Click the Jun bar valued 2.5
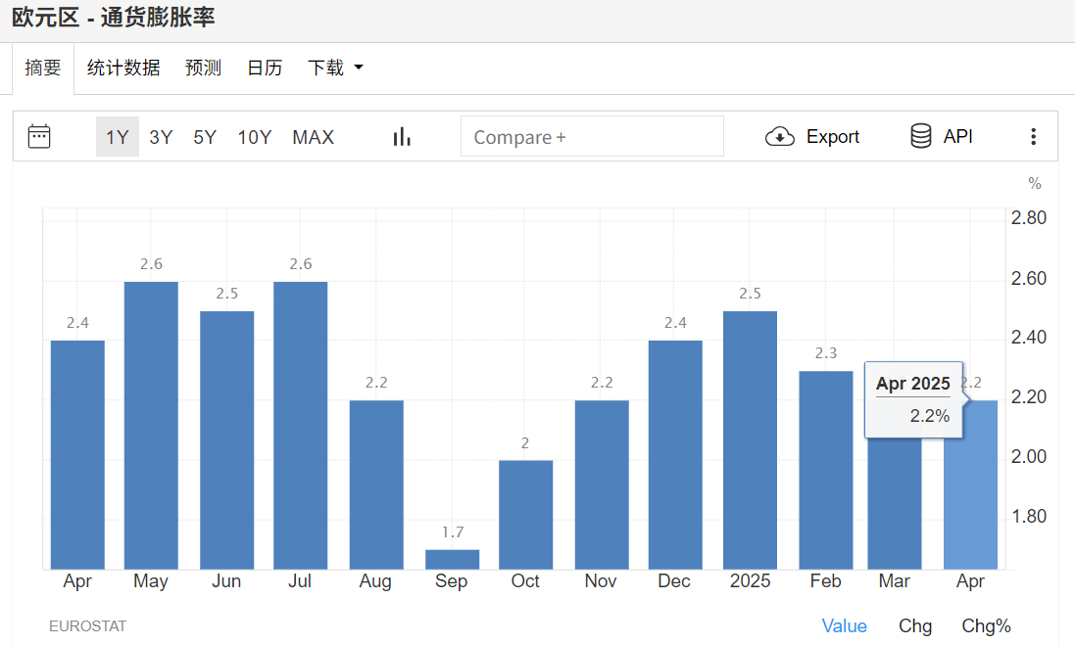Screen dimensions: 1075x645 (x=227, y=440)
